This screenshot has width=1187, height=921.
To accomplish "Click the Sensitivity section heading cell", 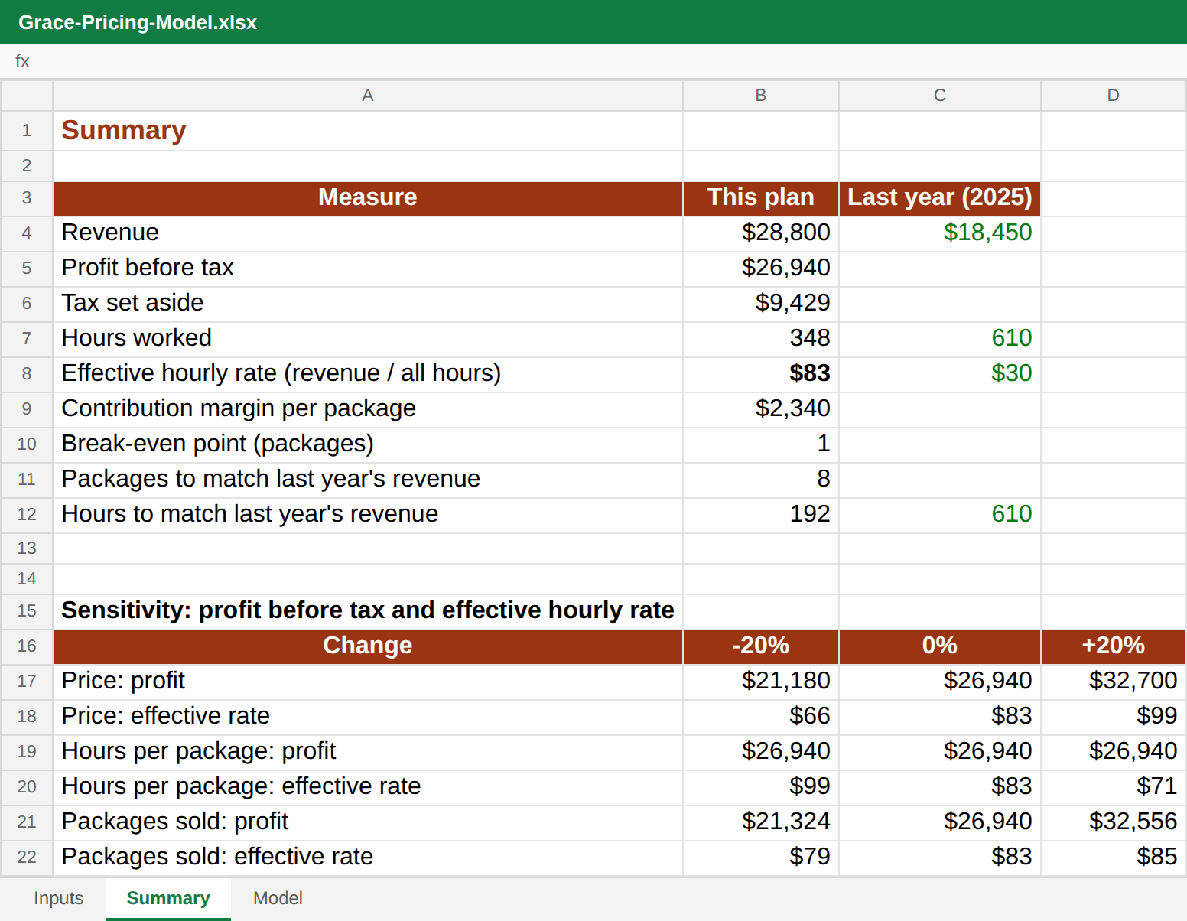I will click(368, 611).
